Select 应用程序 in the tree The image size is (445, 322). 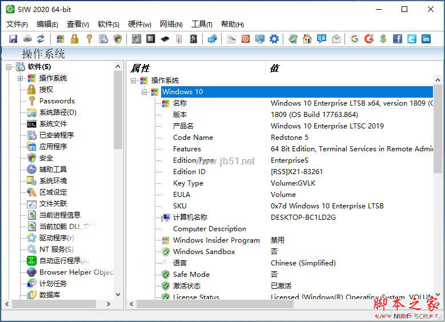[x=53, y=147]
